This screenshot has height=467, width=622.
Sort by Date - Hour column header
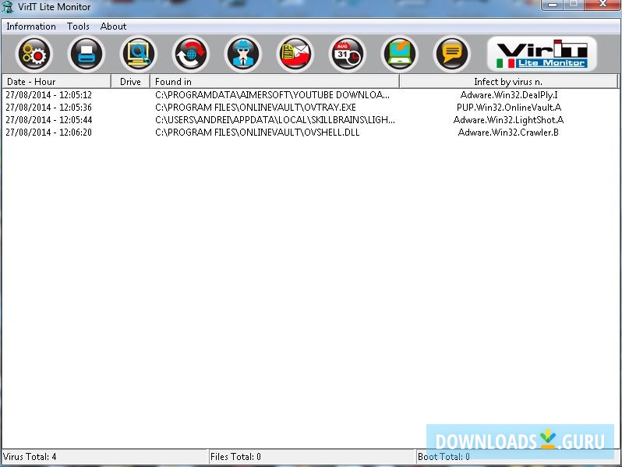pos(56,81)
